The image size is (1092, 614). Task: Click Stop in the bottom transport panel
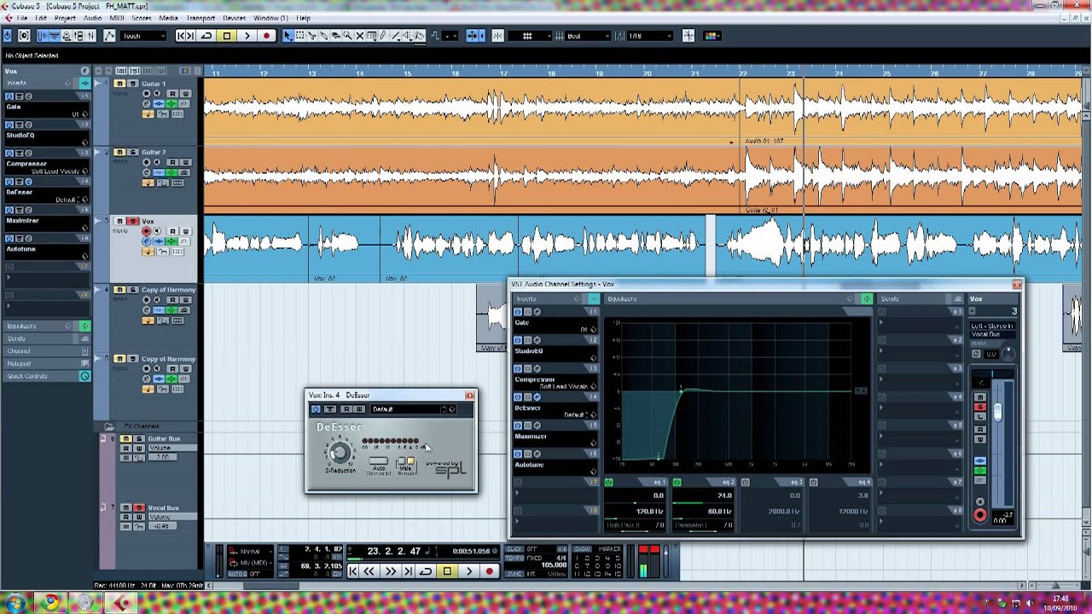[447, 571]
